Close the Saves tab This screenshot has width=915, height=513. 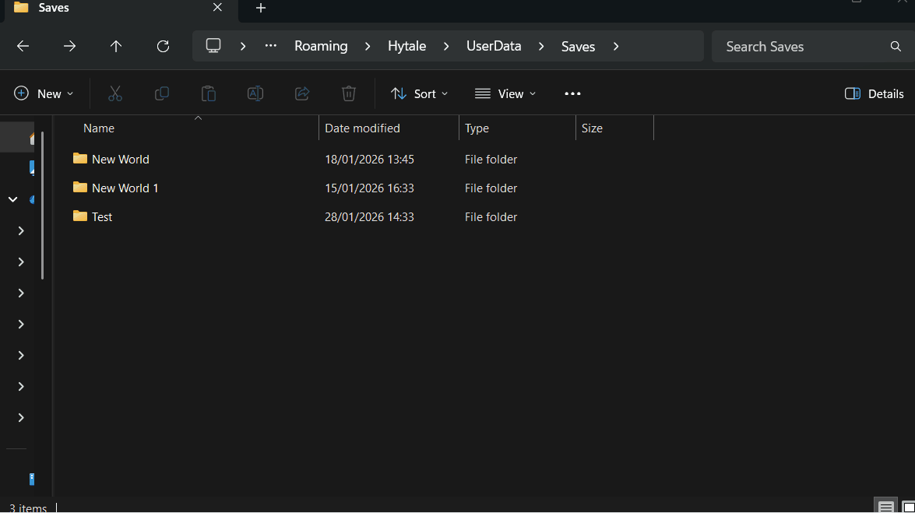coord(218,7)
